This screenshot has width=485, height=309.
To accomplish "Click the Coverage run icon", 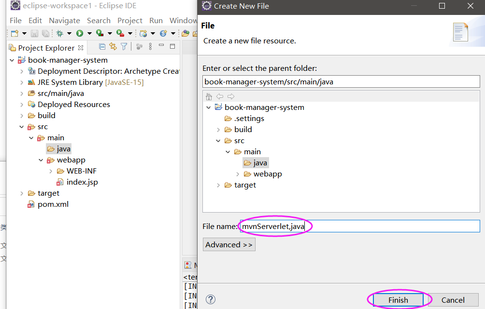I will click(100, 33).
